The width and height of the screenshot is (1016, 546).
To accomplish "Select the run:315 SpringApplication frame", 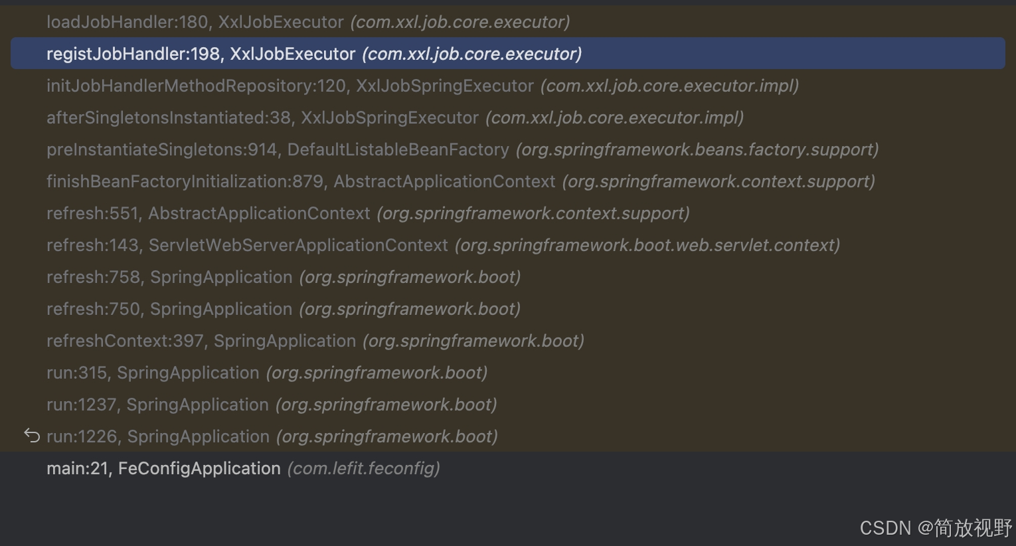I will pos(152,373).
